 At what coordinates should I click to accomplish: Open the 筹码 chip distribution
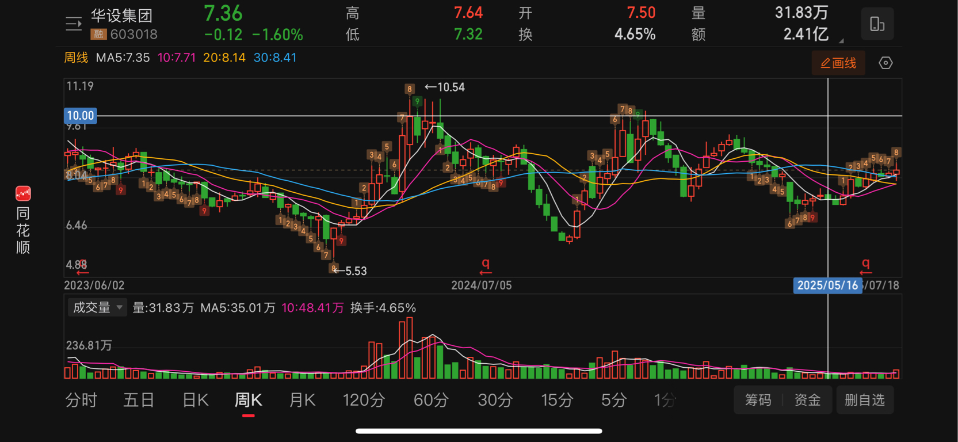coord(758,400)
